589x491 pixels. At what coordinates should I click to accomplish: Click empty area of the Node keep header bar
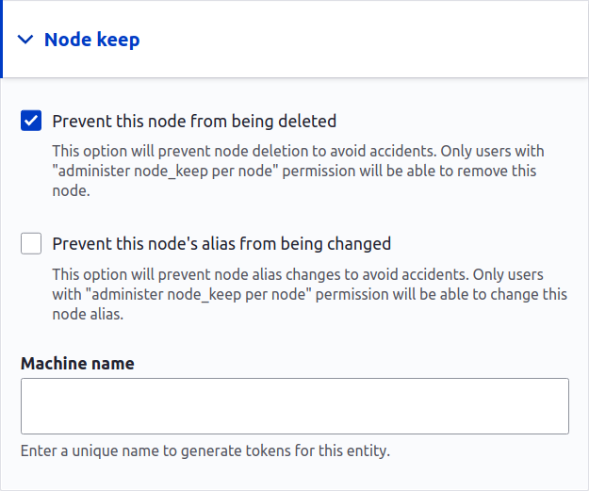(377, 40)
